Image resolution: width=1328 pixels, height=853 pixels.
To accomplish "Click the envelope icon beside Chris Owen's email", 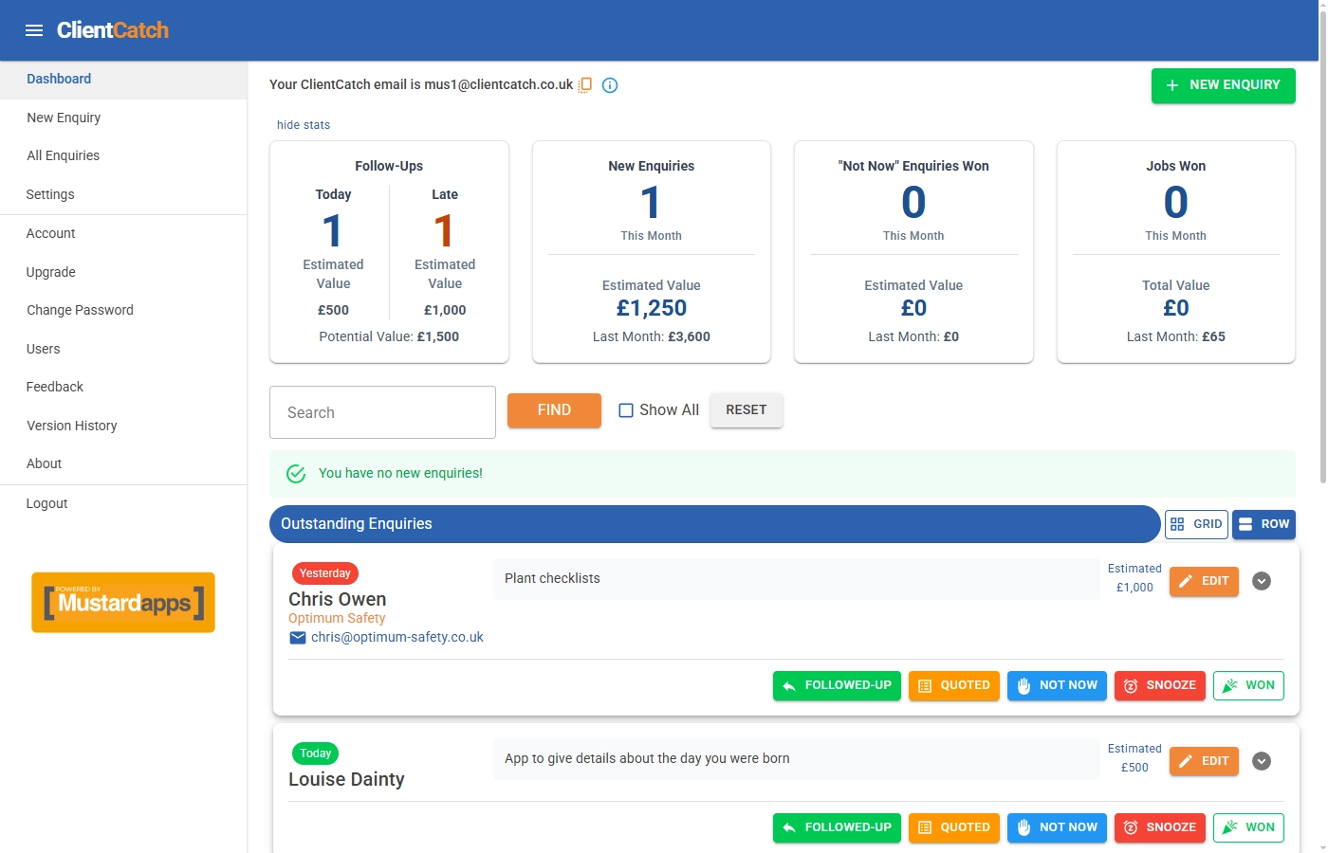I will click(x=298, y=638).
